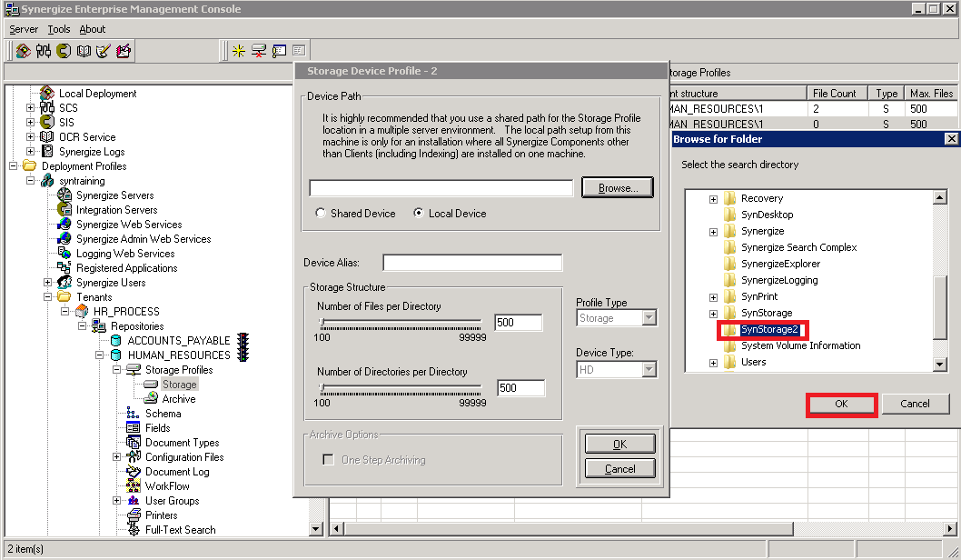Collapse the Tenants tree node
Screen dimensions: 961x560
click(47, 297)
